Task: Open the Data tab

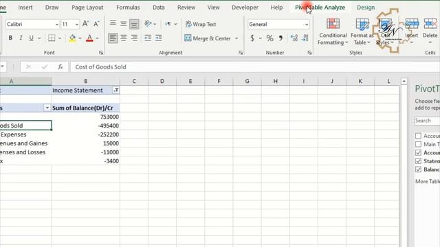Action: point(159,8)
